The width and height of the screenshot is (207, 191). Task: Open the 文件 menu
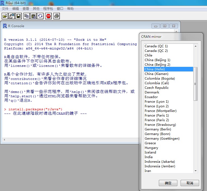(5, 9)
